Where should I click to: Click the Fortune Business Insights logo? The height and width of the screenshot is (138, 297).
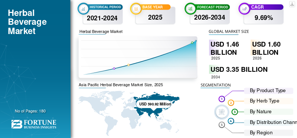34,124
